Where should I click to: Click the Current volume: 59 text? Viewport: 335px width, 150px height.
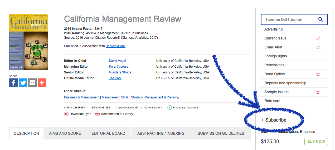[x=127, y=108]
